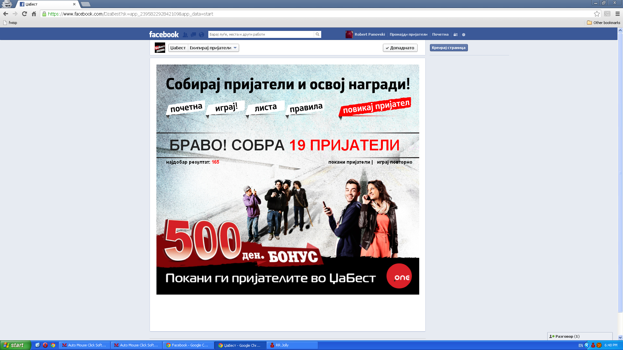Click the vertical scrollbar thumb
Image resolution: width=623 pixels, height=350 pixels.
click(x=620, y=173)
